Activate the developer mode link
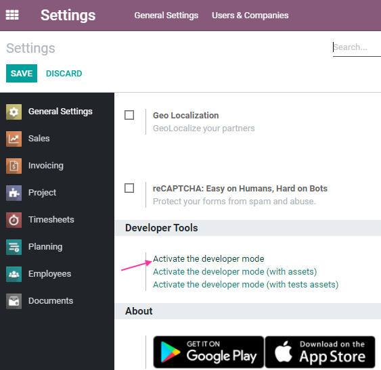This screenshot has height=370, width=381. (208, 259)
